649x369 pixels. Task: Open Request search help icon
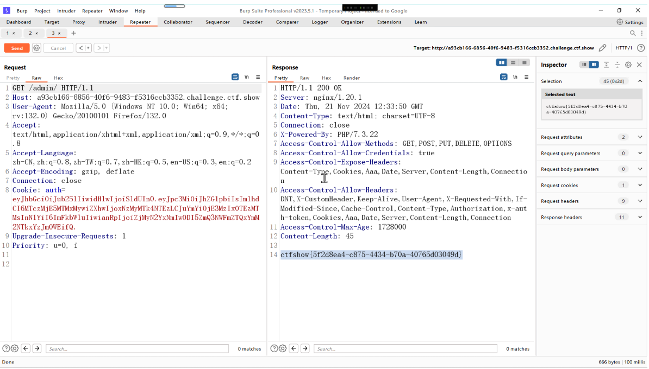pos(6,349)
